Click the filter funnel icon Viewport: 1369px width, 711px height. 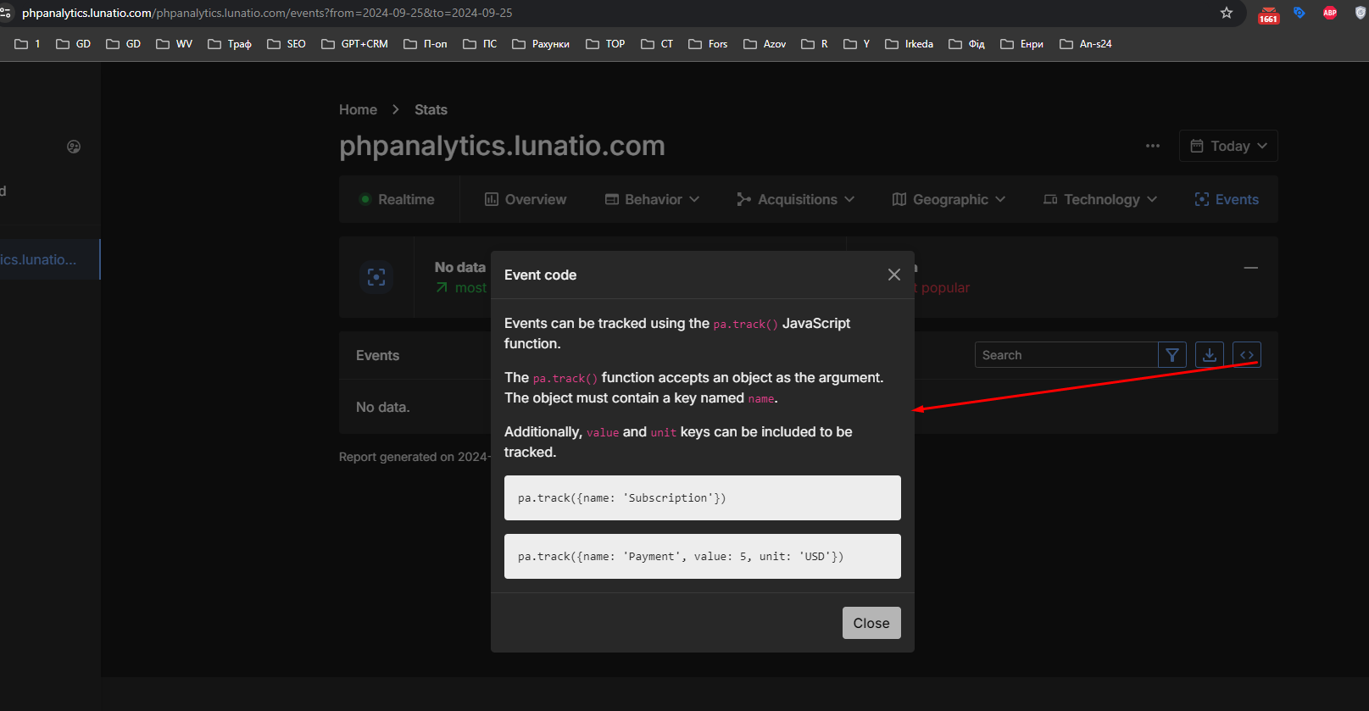pyautogui.click(x=1171, y=355)
